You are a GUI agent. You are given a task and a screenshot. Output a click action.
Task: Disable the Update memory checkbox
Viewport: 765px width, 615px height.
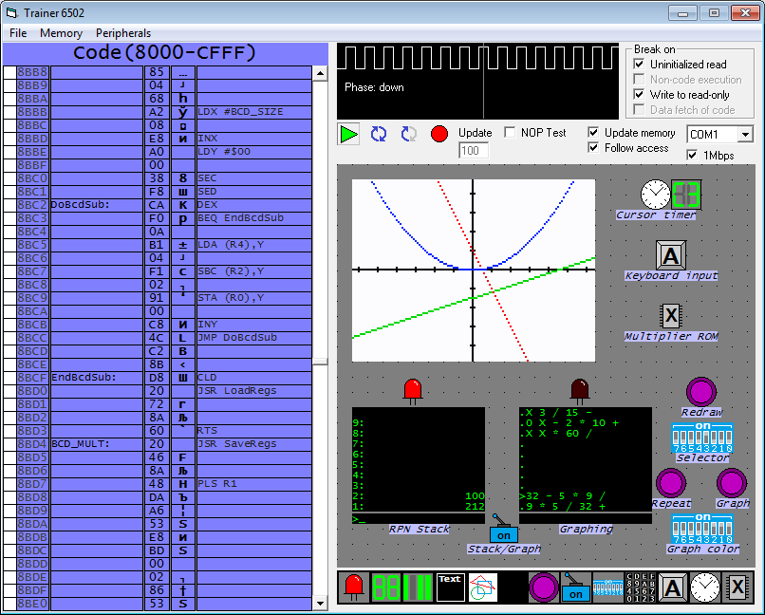click(593, 133)
